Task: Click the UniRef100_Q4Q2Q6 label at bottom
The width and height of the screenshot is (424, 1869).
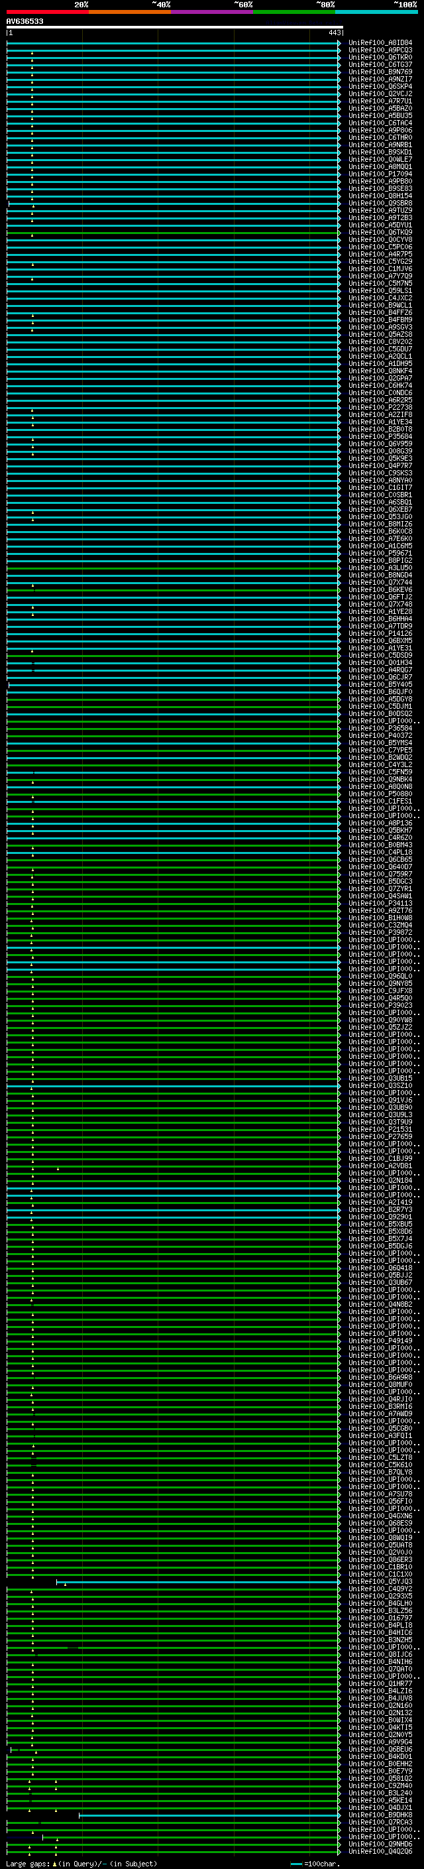Action: tap(380, 1851)
